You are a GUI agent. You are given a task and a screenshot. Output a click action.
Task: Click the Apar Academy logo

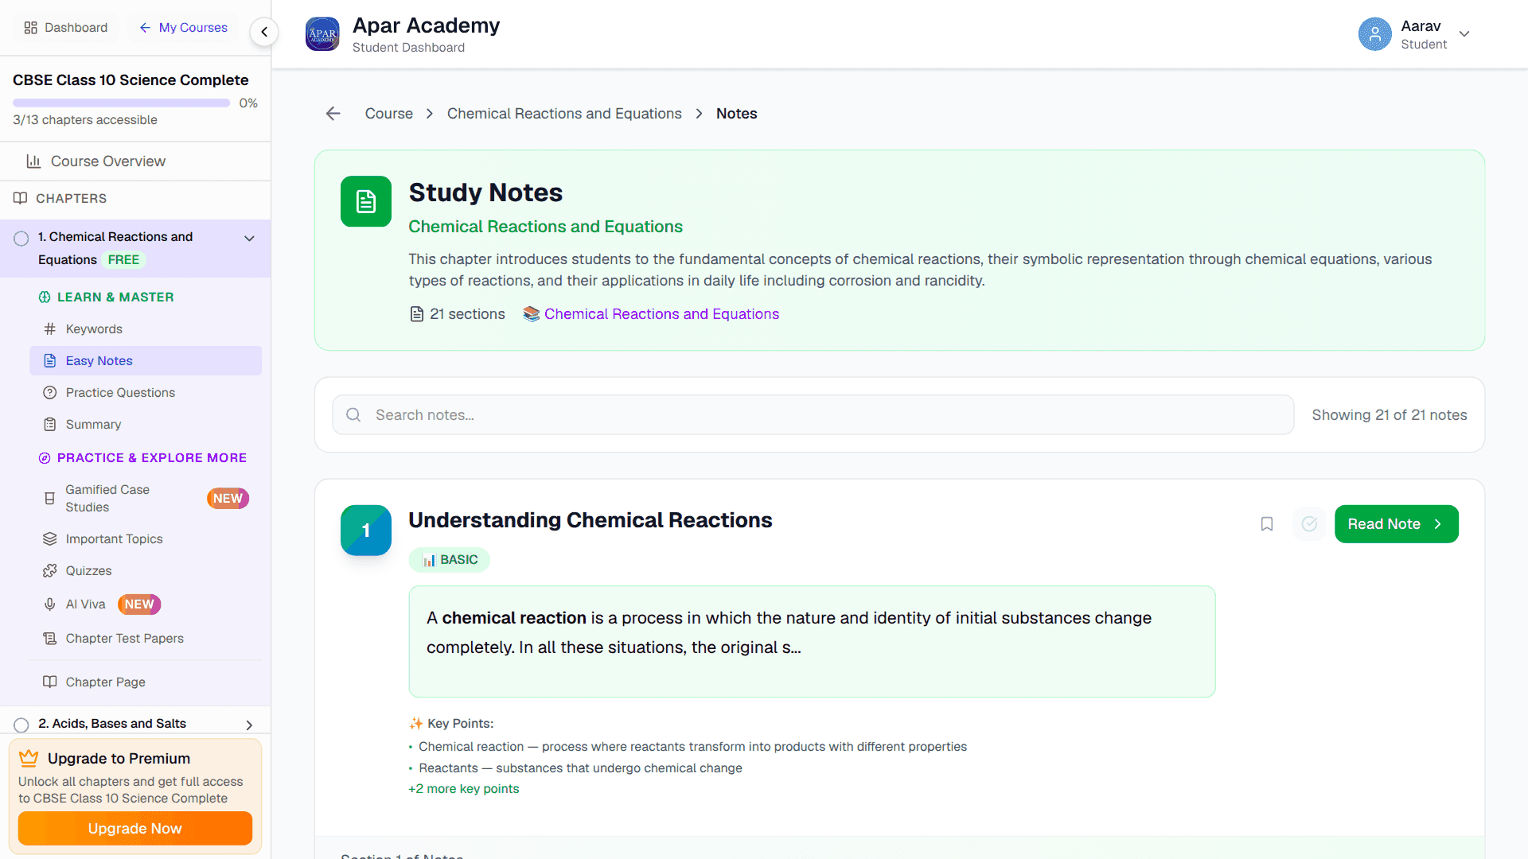coord(322,34)
